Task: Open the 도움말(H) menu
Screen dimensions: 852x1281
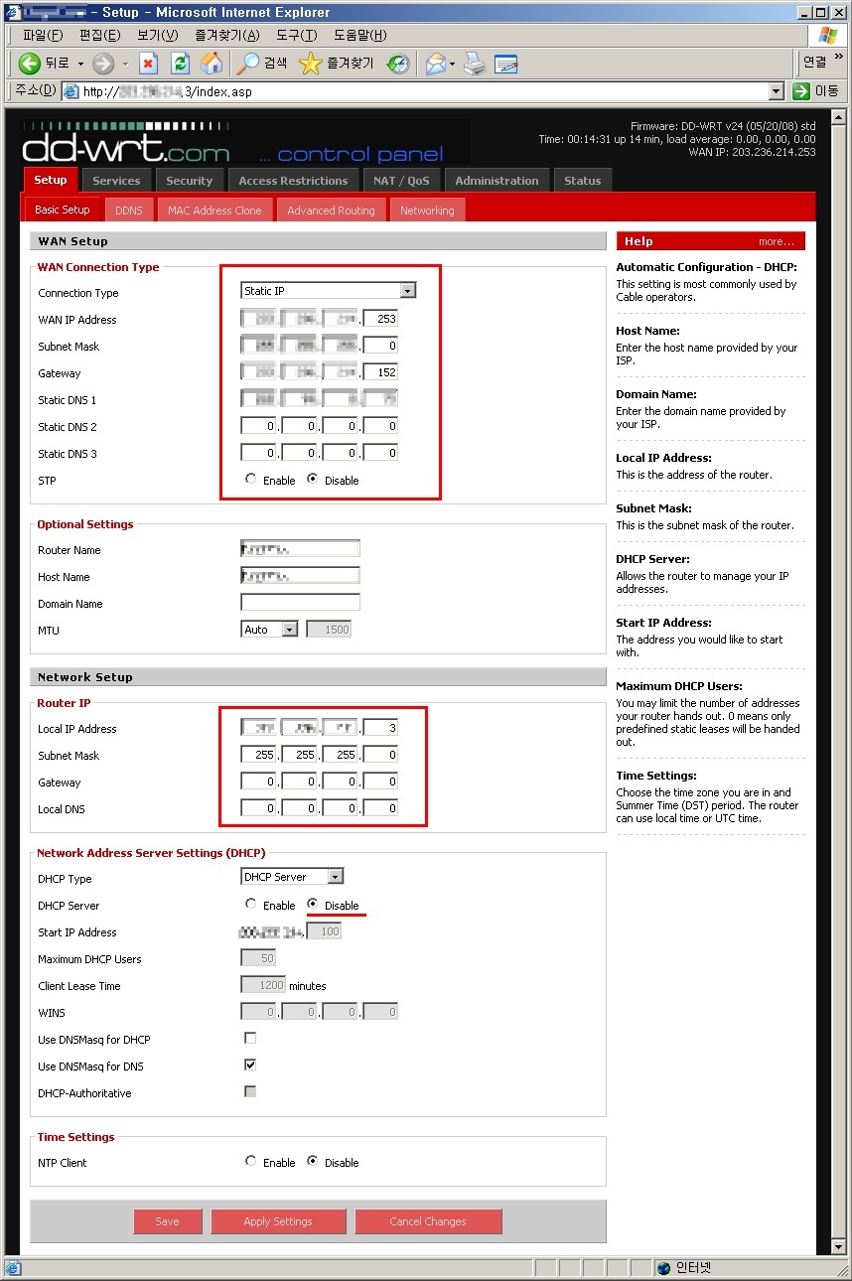Action: tap(359, 36)
